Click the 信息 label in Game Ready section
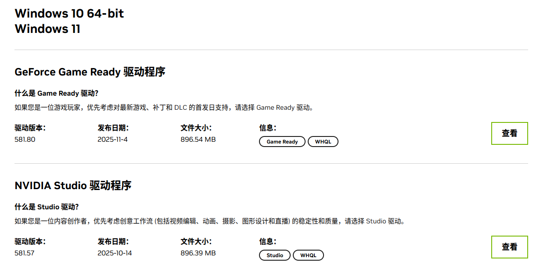This screenshot has width=547, height=269. pos(266,127)
